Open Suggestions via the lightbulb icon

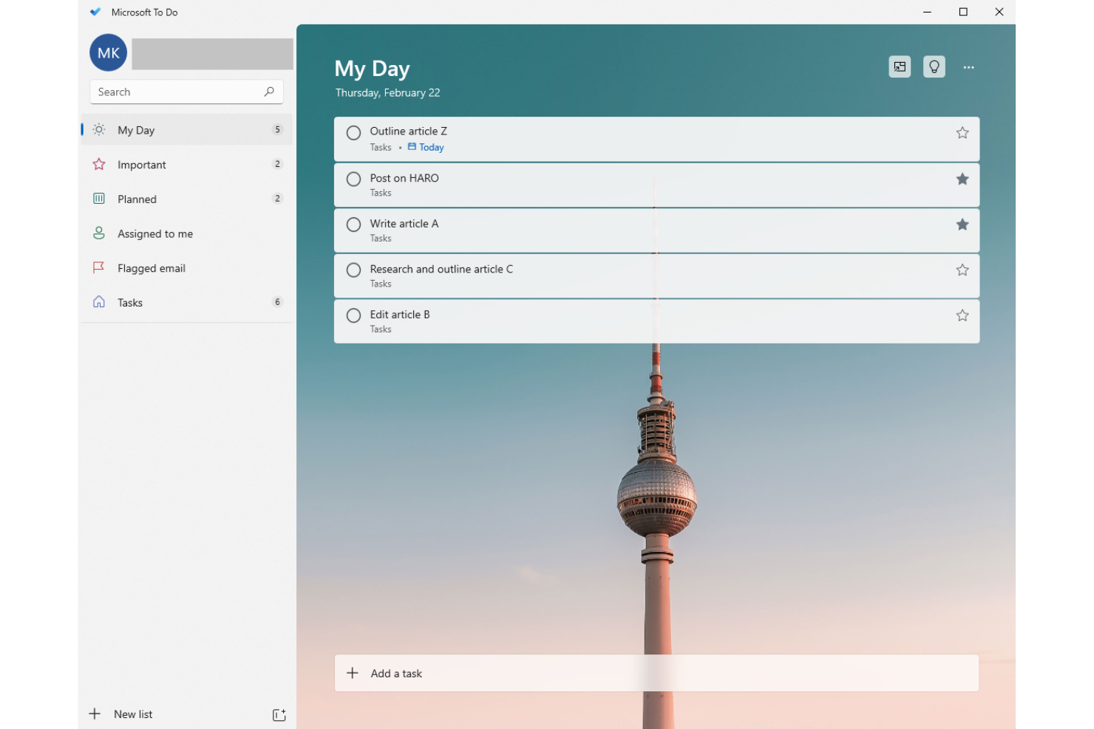tap(934, 66)
